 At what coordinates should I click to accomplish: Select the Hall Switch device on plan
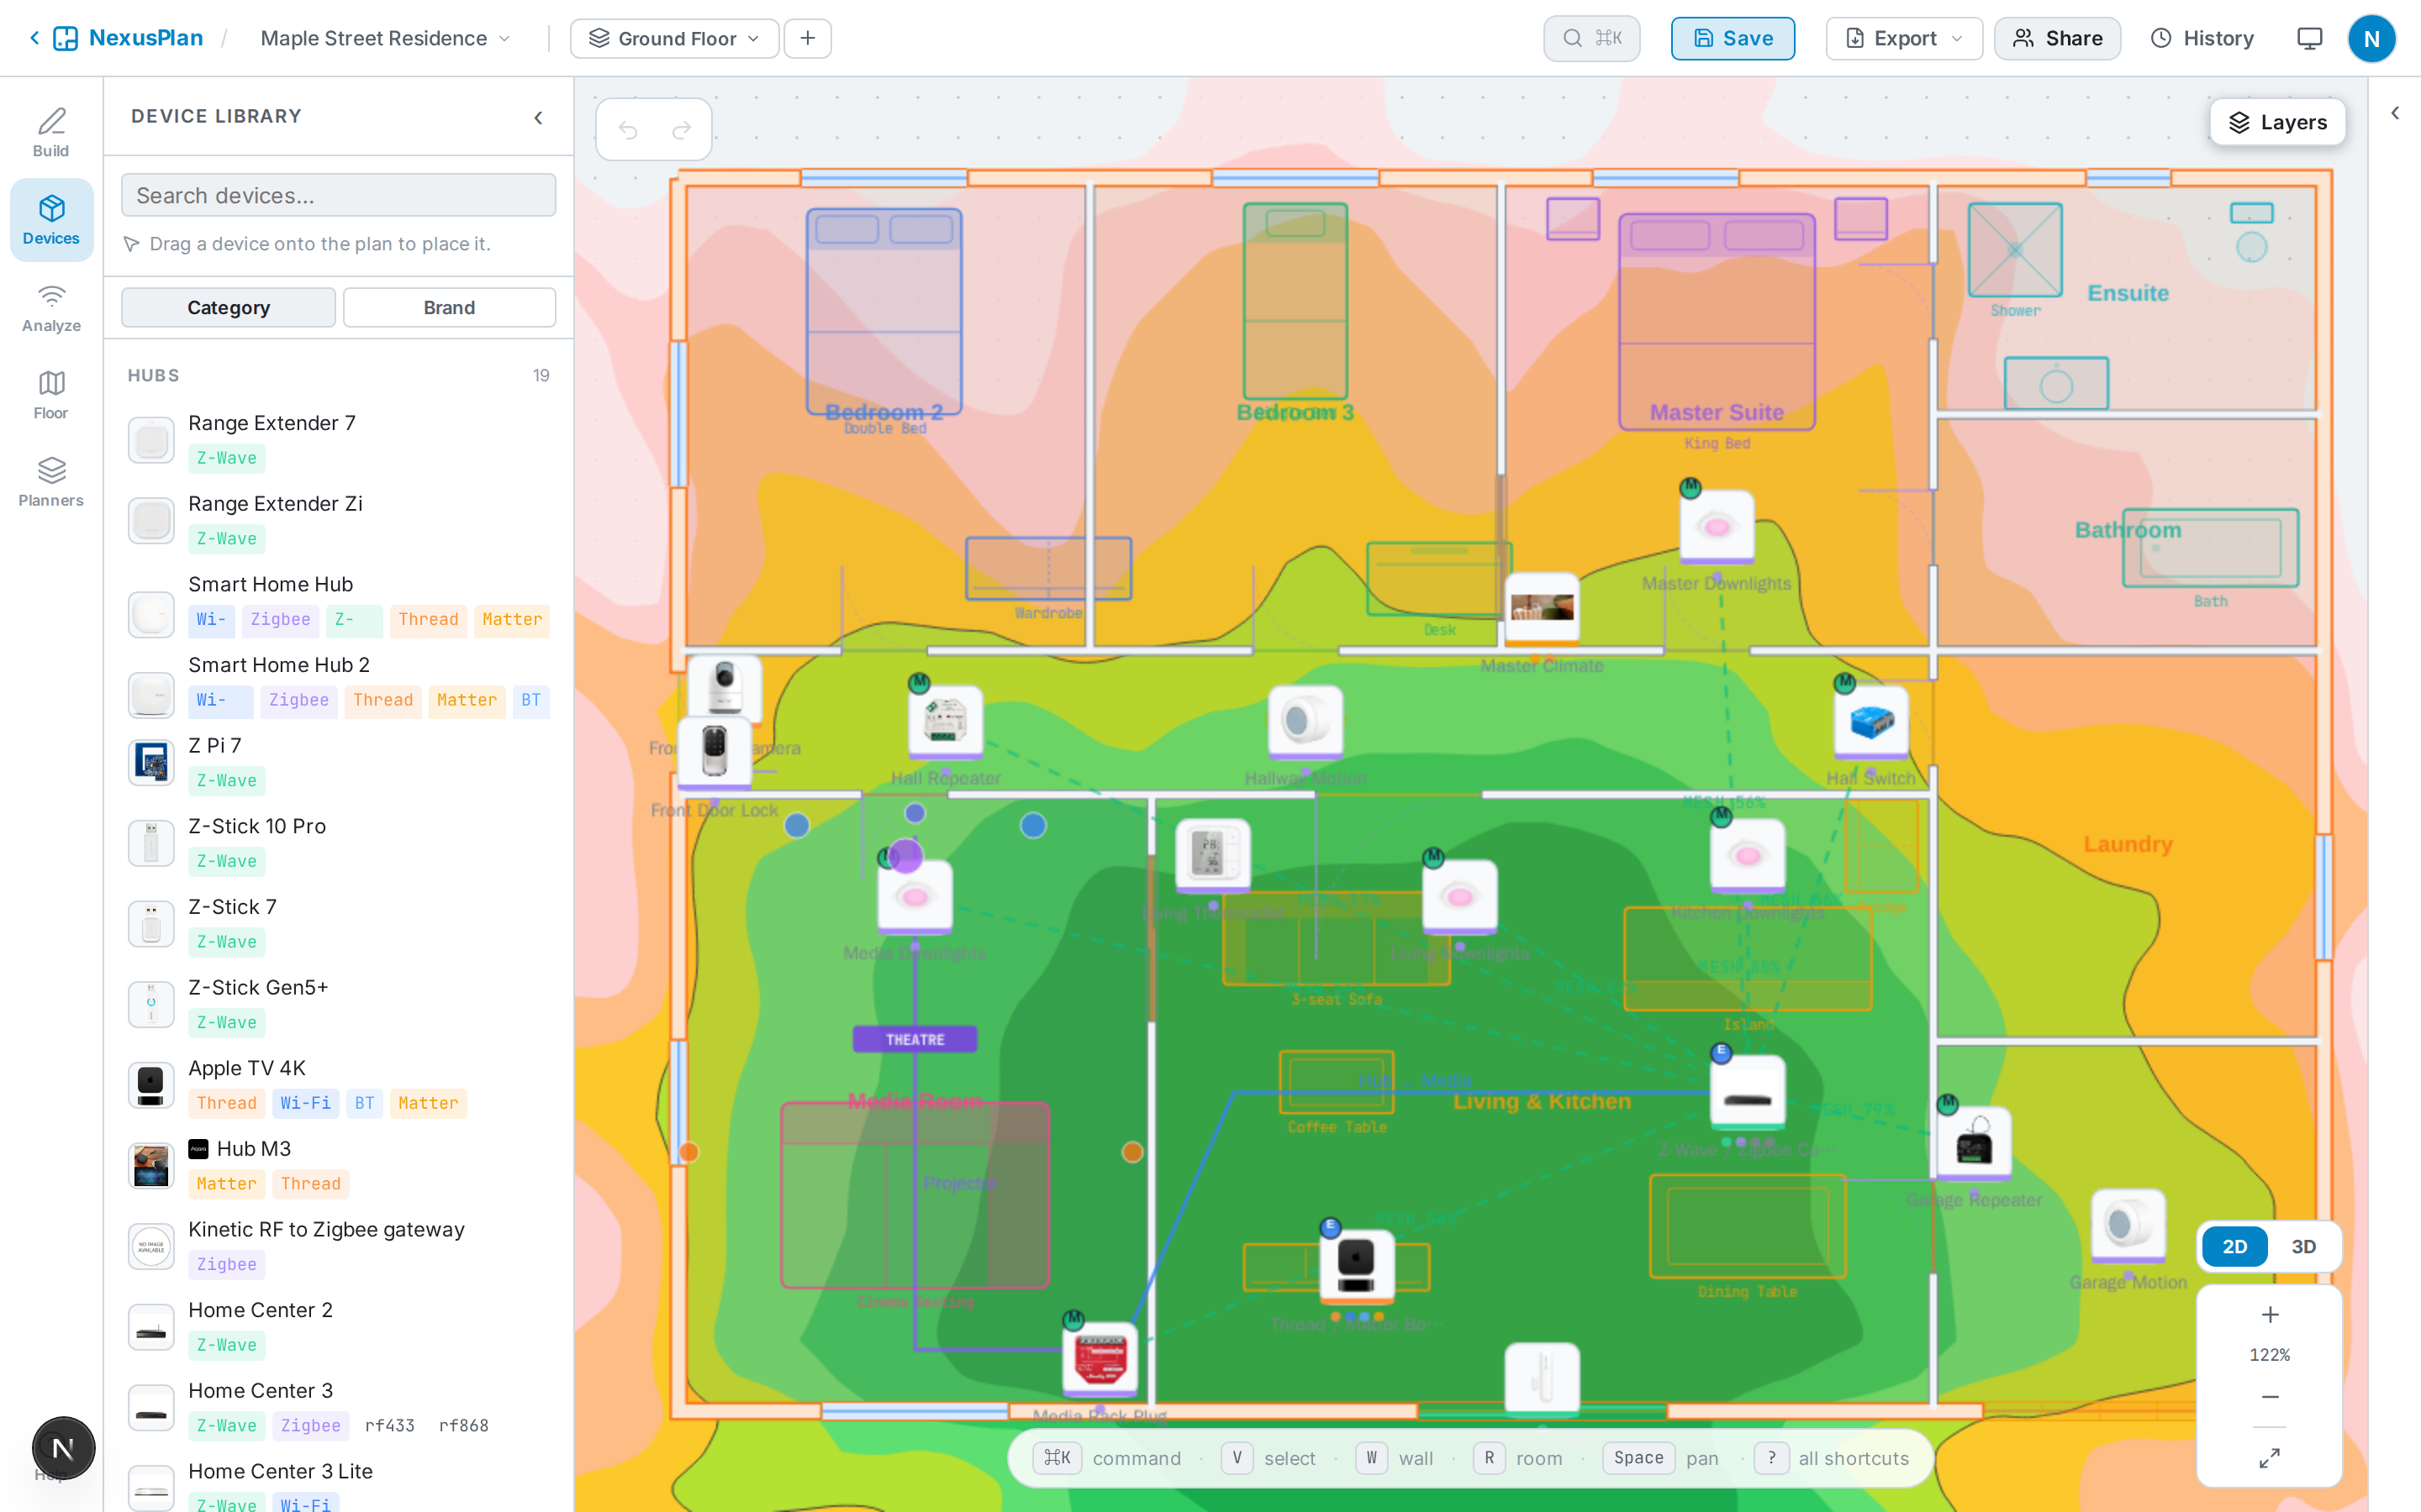pyautogui.click(x=1870, y=722)
